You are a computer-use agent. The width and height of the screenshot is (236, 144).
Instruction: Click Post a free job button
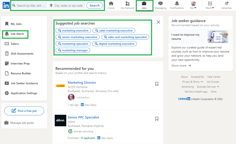click(24, 111)
